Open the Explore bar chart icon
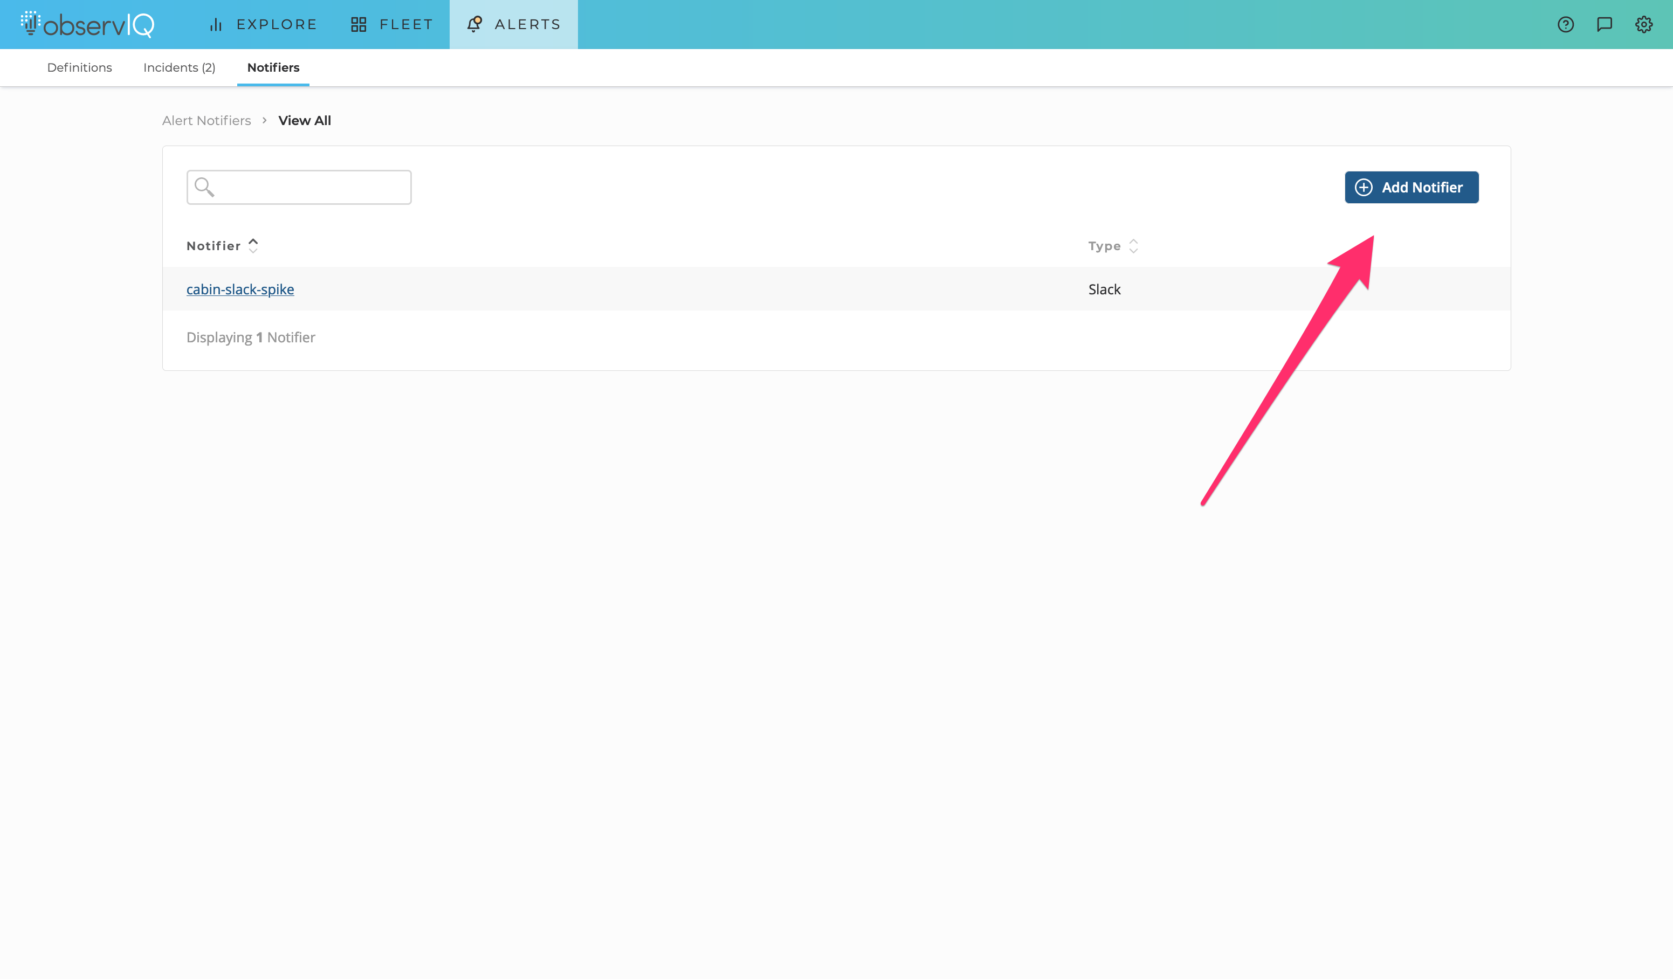 point(216,25)
